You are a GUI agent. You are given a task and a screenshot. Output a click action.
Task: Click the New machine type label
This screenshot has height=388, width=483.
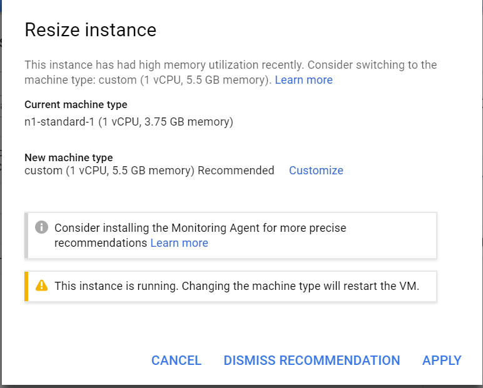coord(68,157)
